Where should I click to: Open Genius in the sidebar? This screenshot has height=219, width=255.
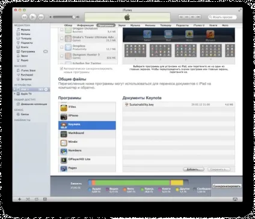(25, 115)
